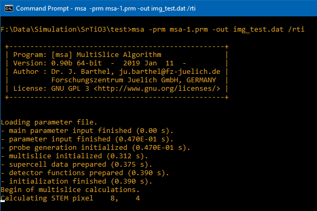
Task: Click the 'Calculating STEM pixel' progress line
Action: (x=71, y=198)
